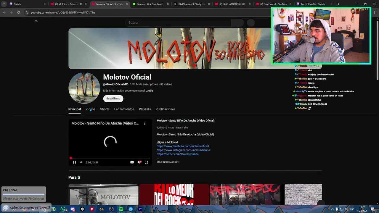Close the Molotov Oficial browser tab
Screen dimensions: 379x213
(127, 4)
